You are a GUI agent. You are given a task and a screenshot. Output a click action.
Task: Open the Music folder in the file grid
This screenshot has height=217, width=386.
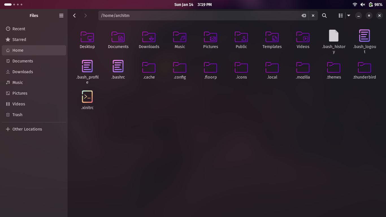click(x=180, y=37)
